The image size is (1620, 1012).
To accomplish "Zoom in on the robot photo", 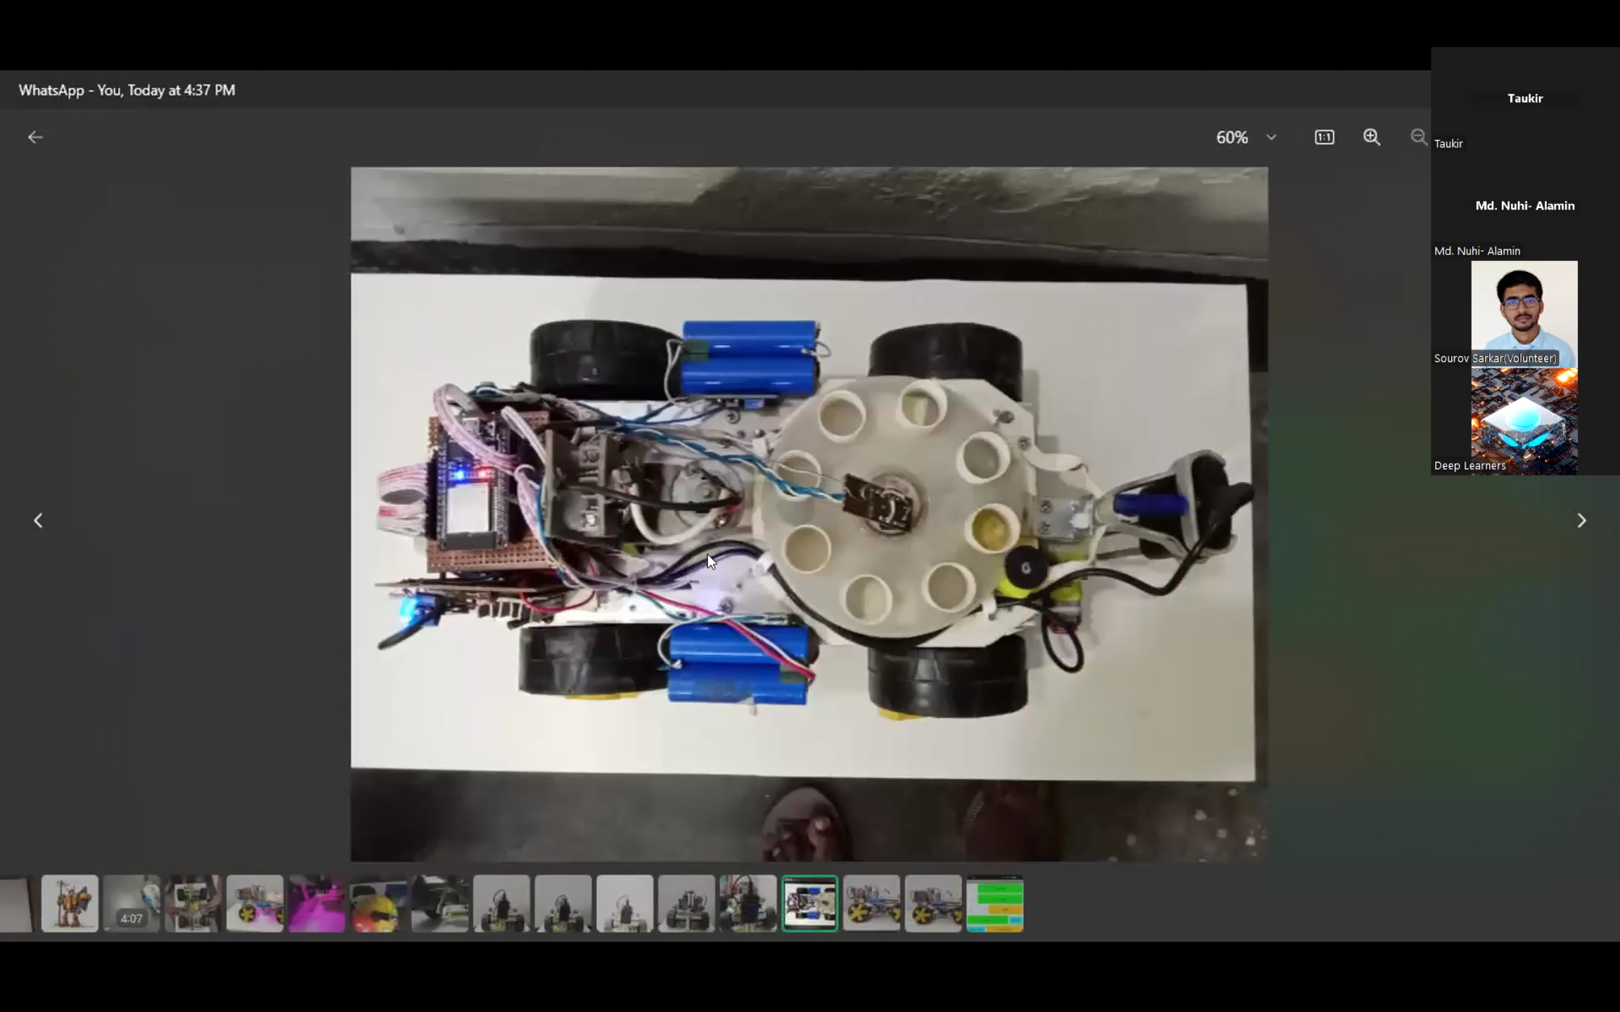I will pos(1372,137).
